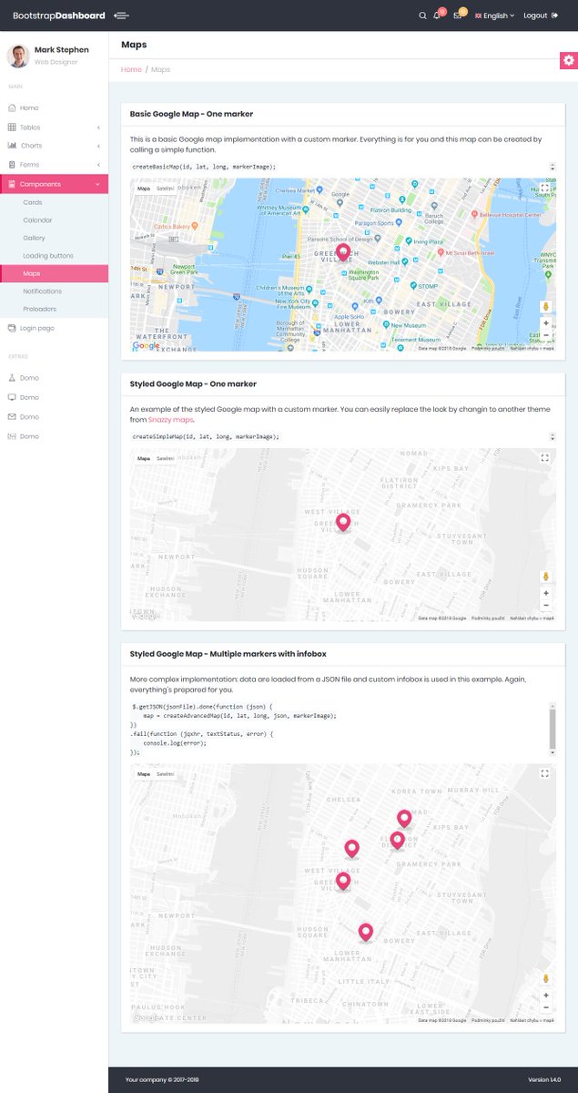This screenshot has height=1093, width=578.
Task: Toggle fullscreen on the one-marker styled map
Action: pos(544,459)
